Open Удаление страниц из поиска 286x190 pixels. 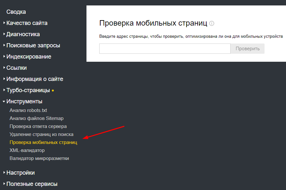[x=41, y=134]
